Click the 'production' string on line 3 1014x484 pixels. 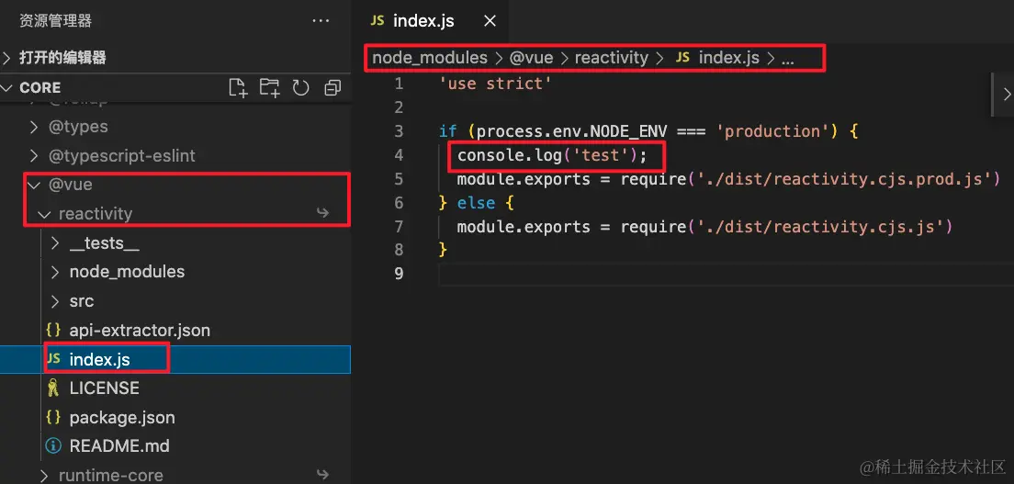click(x=772, y=131)
